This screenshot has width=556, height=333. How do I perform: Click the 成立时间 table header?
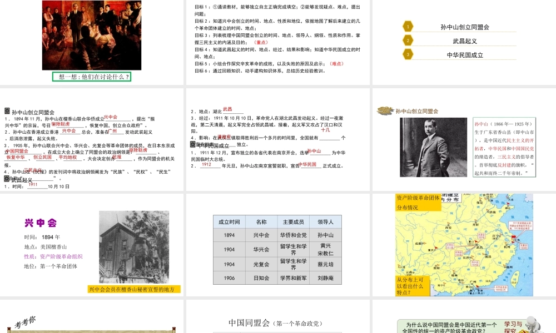[x=229, y=222]
